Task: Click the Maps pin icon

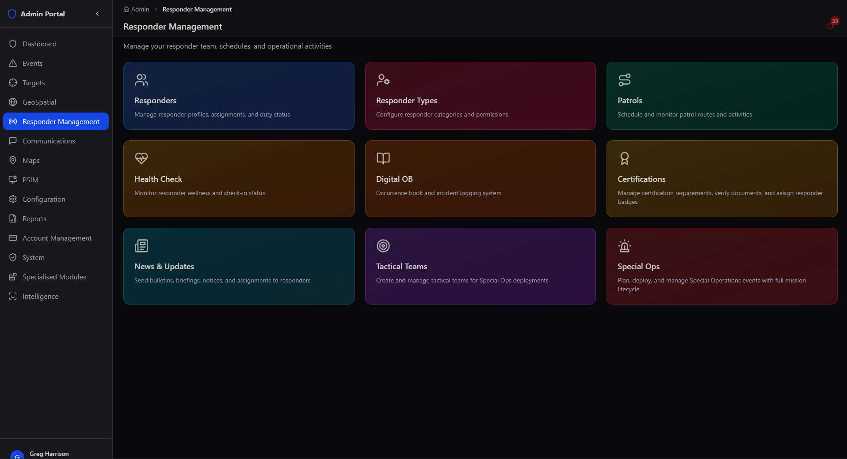Action: coord(13,160)
